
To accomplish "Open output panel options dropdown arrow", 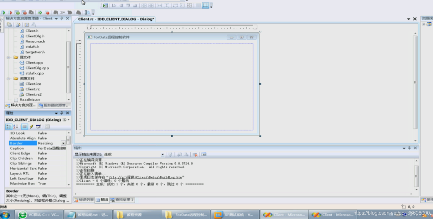I will 404,148.
